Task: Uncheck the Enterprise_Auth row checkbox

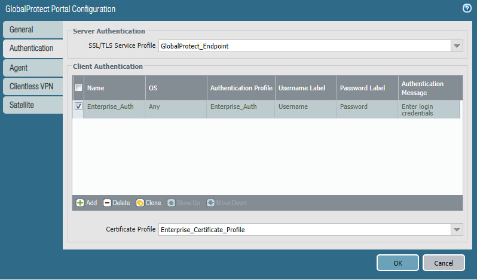Action: click(78, 106)
